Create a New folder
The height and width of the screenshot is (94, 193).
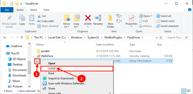111,21
